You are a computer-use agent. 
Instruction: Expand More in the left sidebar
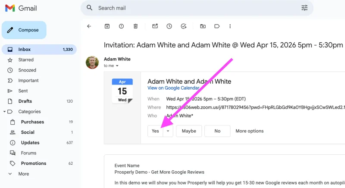(24, 174)
